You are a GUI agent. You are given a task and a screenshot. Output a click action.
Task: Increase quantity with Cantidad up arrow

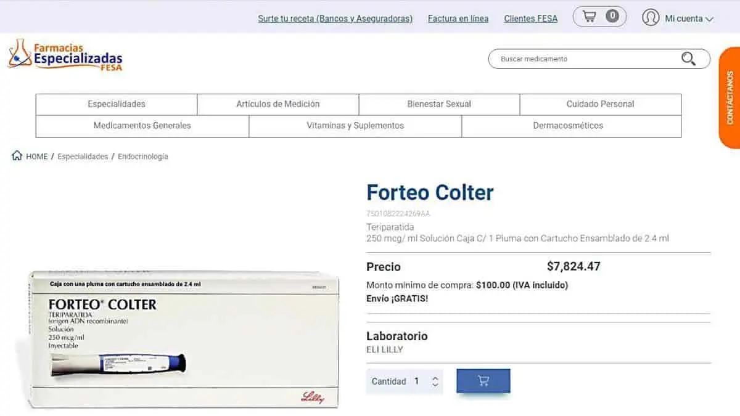coord(435,378)
